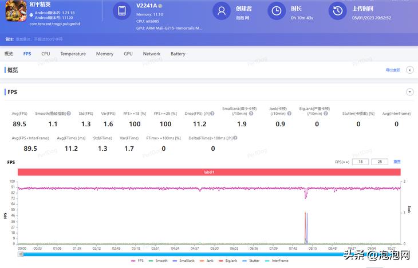Click the SmallJank value 1.9

coord(242,124)
